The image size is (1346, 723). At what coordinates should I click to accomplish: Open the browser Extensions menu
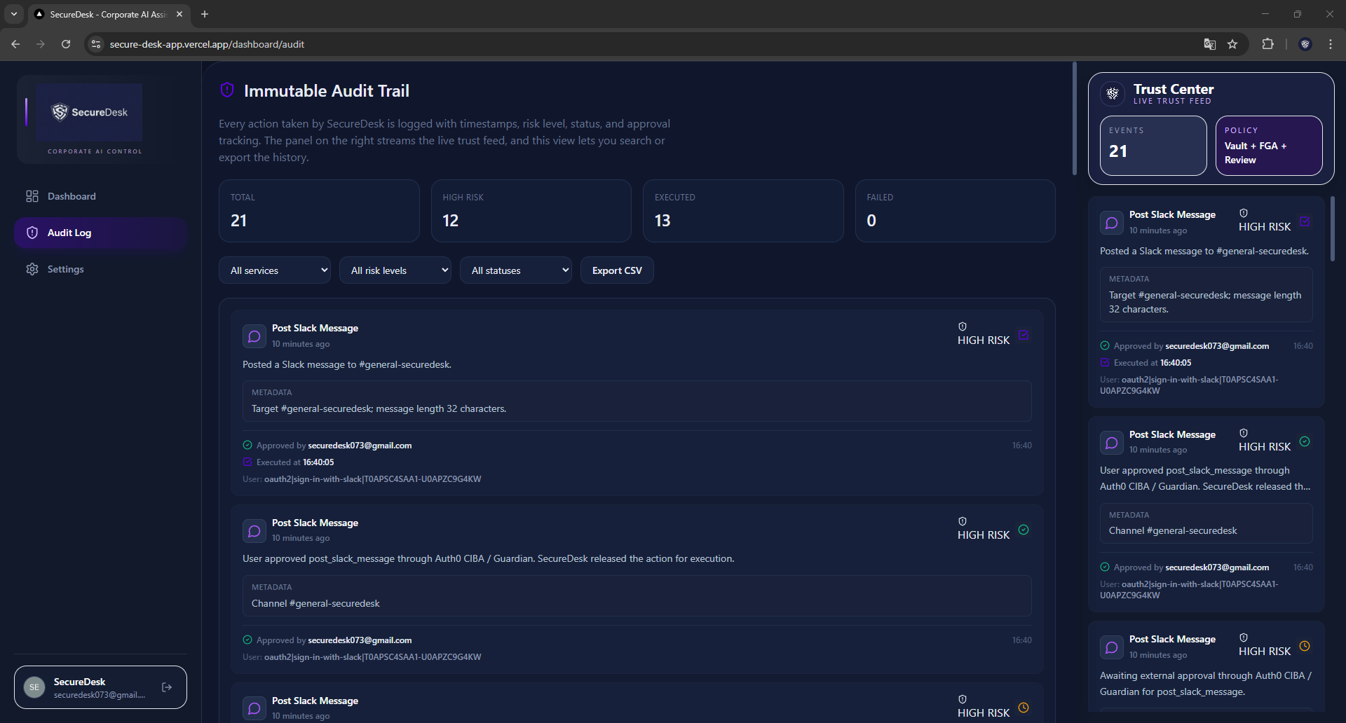coord(1267,44)
